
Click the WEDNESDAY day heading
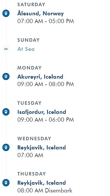coord(34,139)
